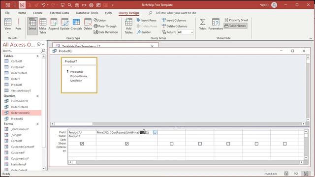Check Show box in third grid column
The width and height of the screenshot is (315, 177).
172,144
